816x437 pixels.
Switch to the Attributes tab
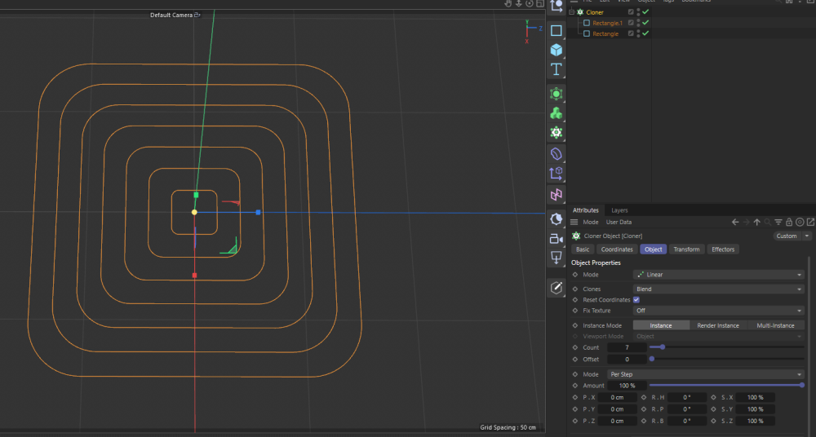point(585,210)
